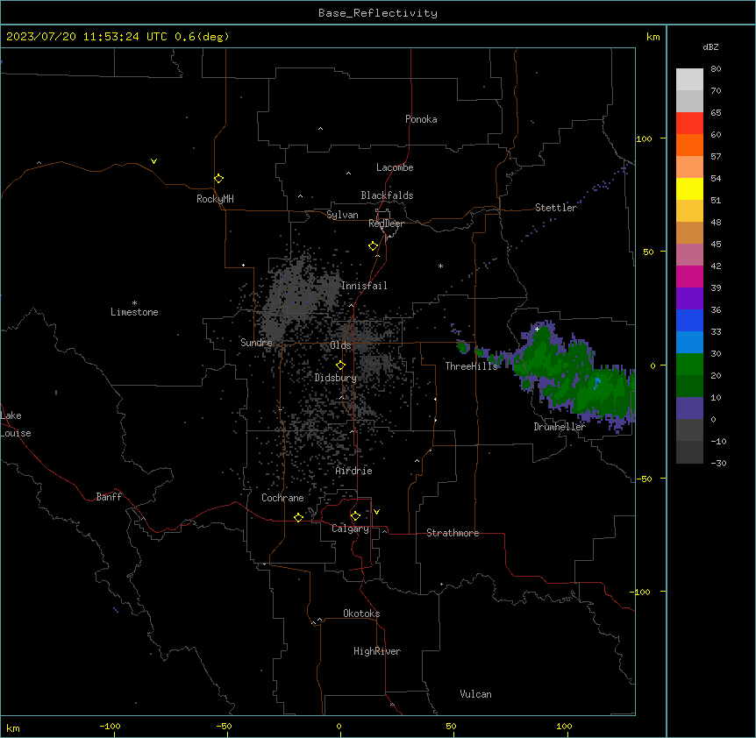Click the asterisk marker above Limestone
Screen dimensions: 756x738
tap(134, 302)
